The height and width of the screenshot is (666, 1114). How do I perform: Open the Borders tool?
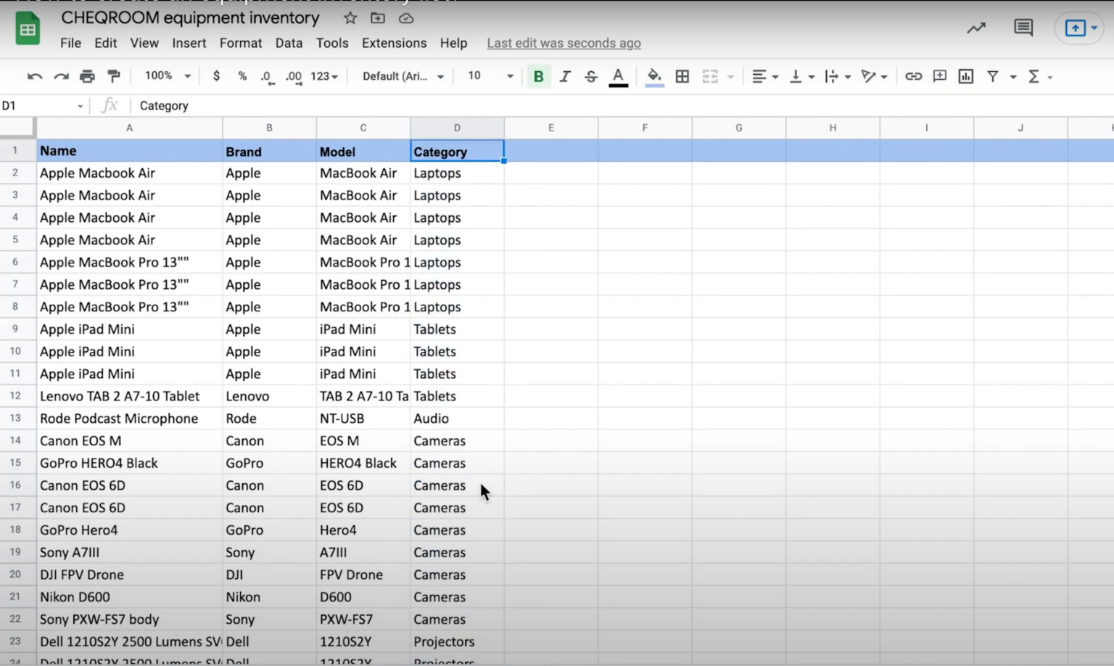tap(682, 76)
